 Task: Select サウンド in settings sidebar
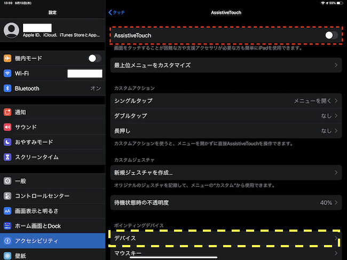(53, 127)
